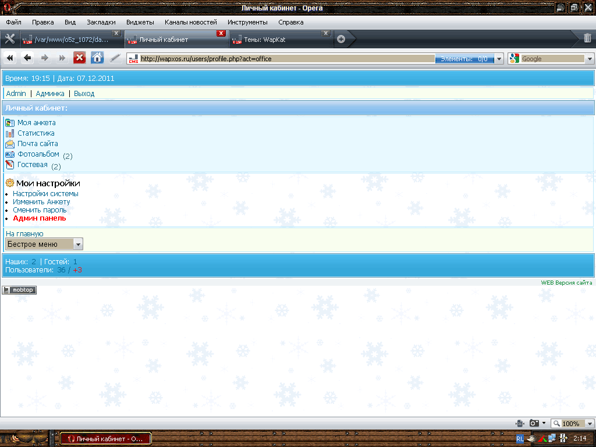Click the site favicon in address bar
596x447 pixels.
pos(133,59)
